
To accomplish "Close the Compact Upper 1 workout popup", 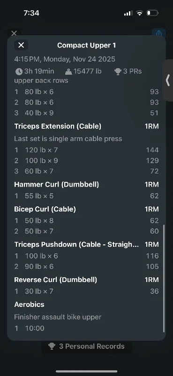I will pos(21,45).
